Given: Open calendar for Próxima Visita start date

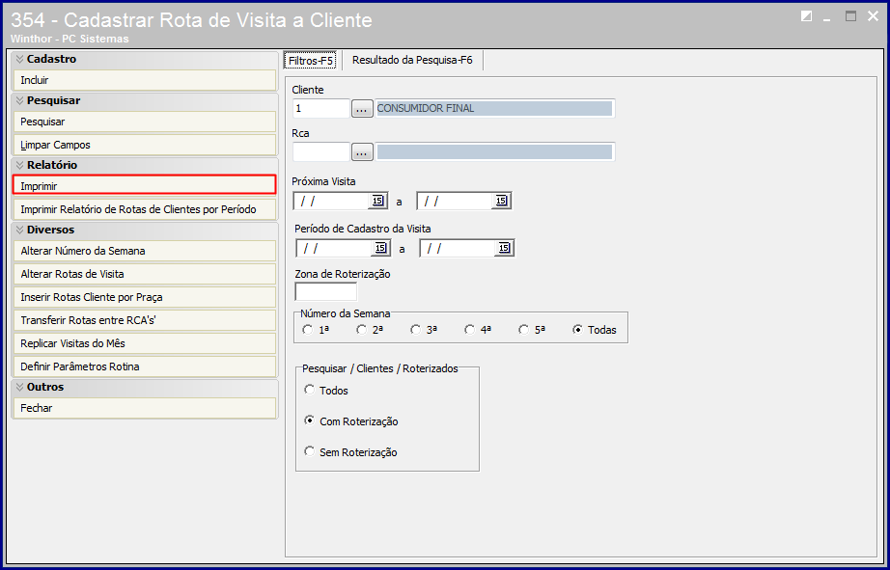Looking at the screenshot, I should [378, 201].
